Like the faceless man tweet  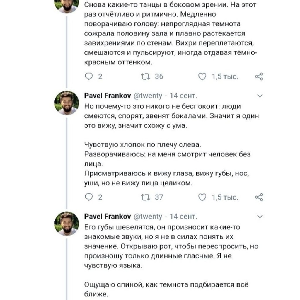pos(202,197)
